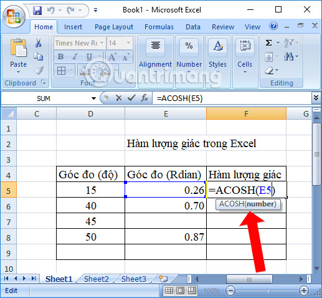
Task: Open the AutoSum dropdown arrow
Action: (278, 43)
